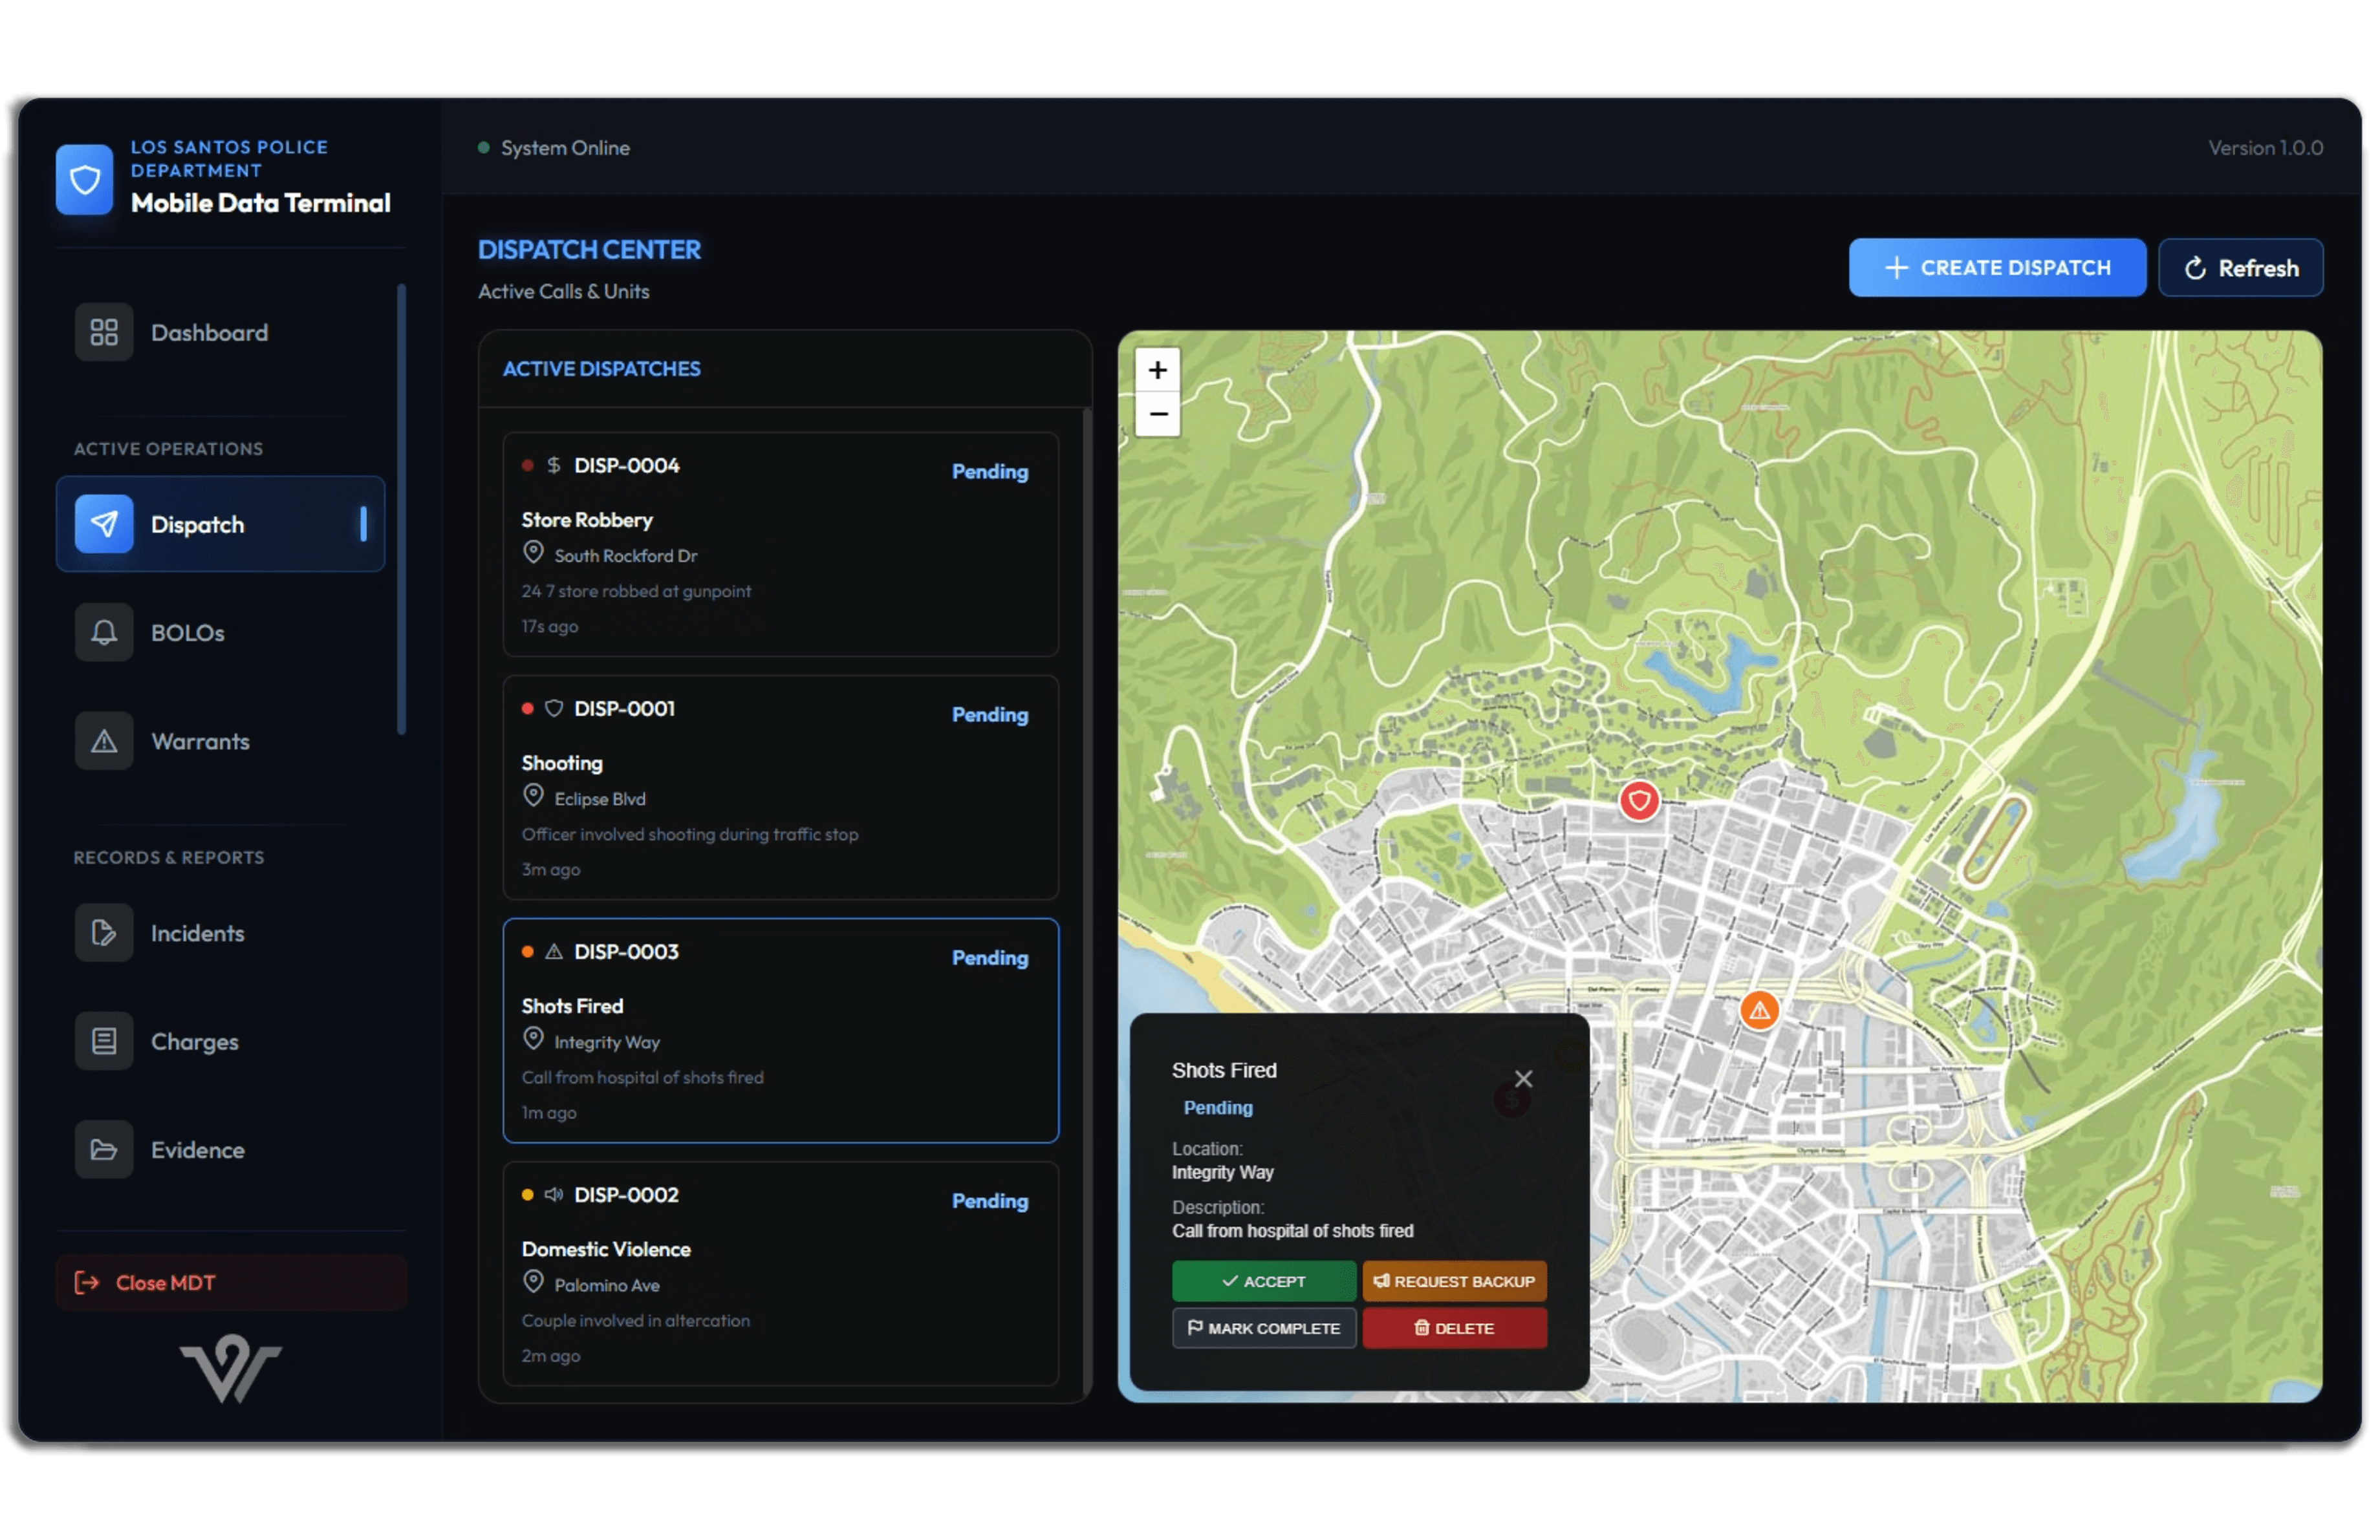Click Pending status on DISP-0001
Image resolution: width=2380 pixels, height=1540 pixels.
pyautogui.click(x=989, y=714)
